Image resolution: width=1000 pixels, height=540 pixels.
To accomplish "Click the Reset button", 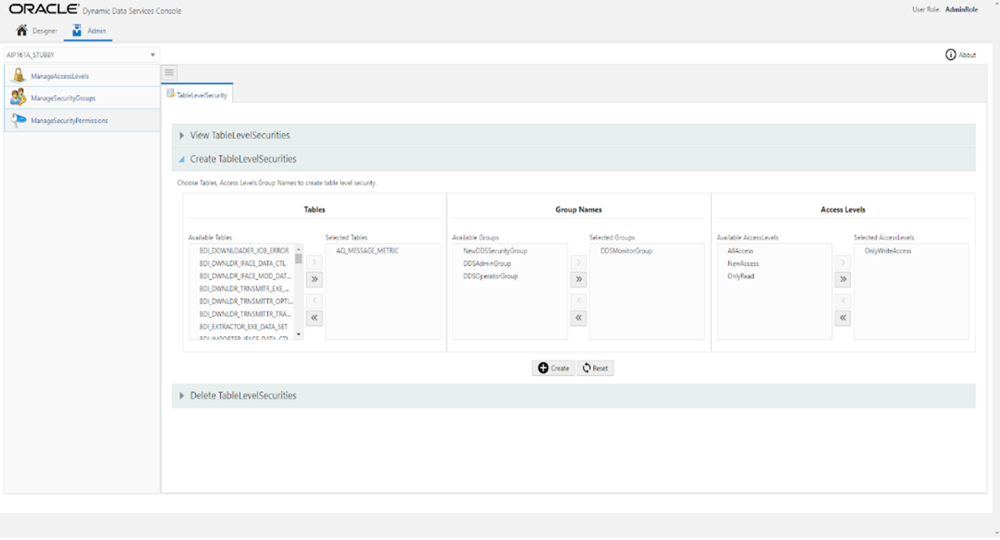I will tap(595, 367).
